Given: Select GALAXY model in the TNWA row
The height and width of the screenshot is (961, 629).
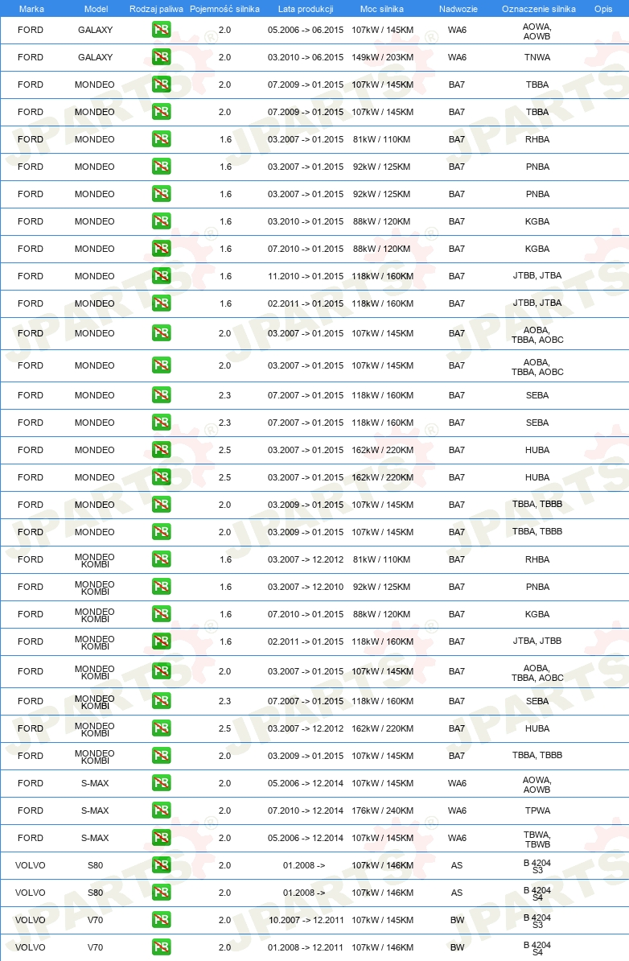Looking at the screenshot, I should click(x=95, y=57).
